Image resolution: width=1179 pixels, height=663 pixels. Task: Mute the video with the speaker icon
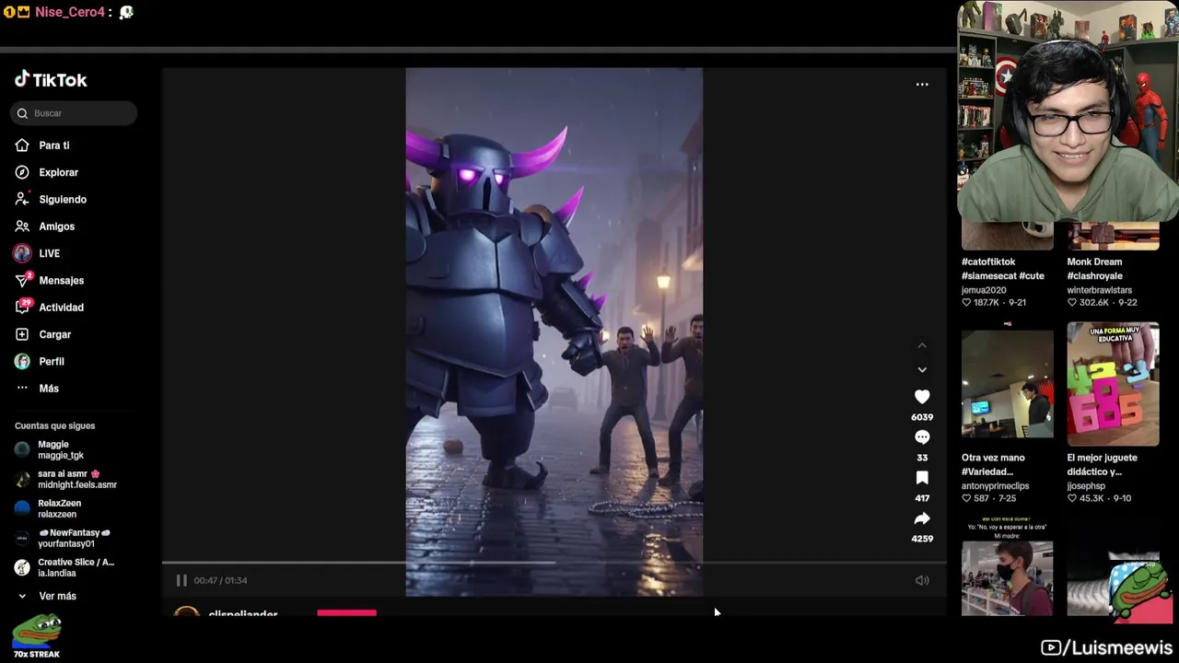coord(922,580)
